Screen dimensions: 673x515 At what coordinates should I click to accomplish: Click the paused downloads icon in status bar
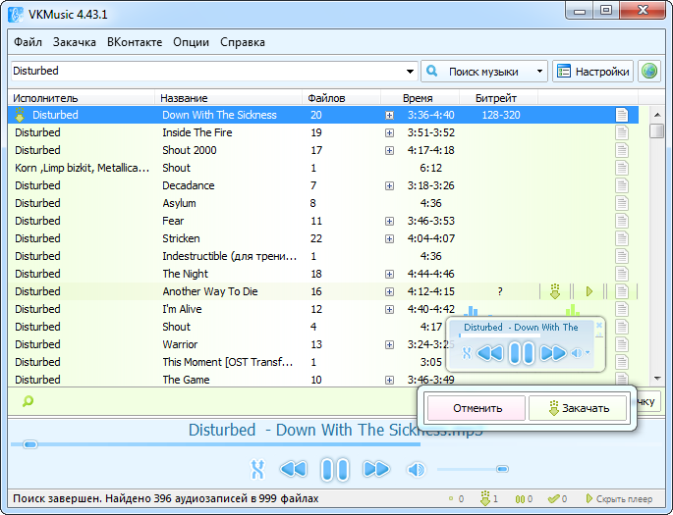(520, 498)
